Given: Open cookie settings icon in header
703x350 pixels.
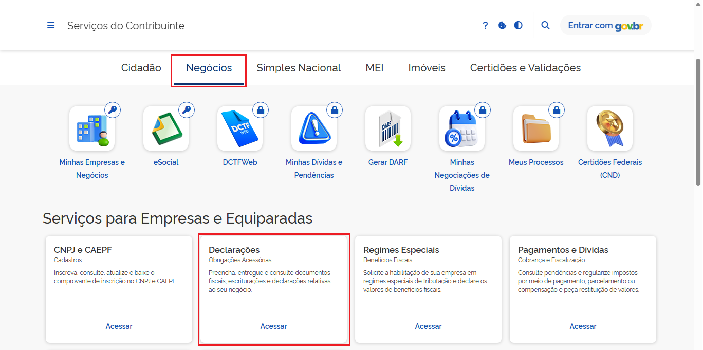Looking at the screenshot, I should tap(502, 25).
